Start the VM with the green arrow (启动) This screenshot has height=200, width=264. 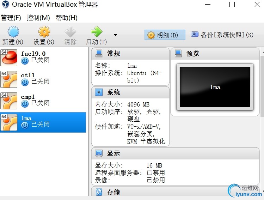coord(97,31)
